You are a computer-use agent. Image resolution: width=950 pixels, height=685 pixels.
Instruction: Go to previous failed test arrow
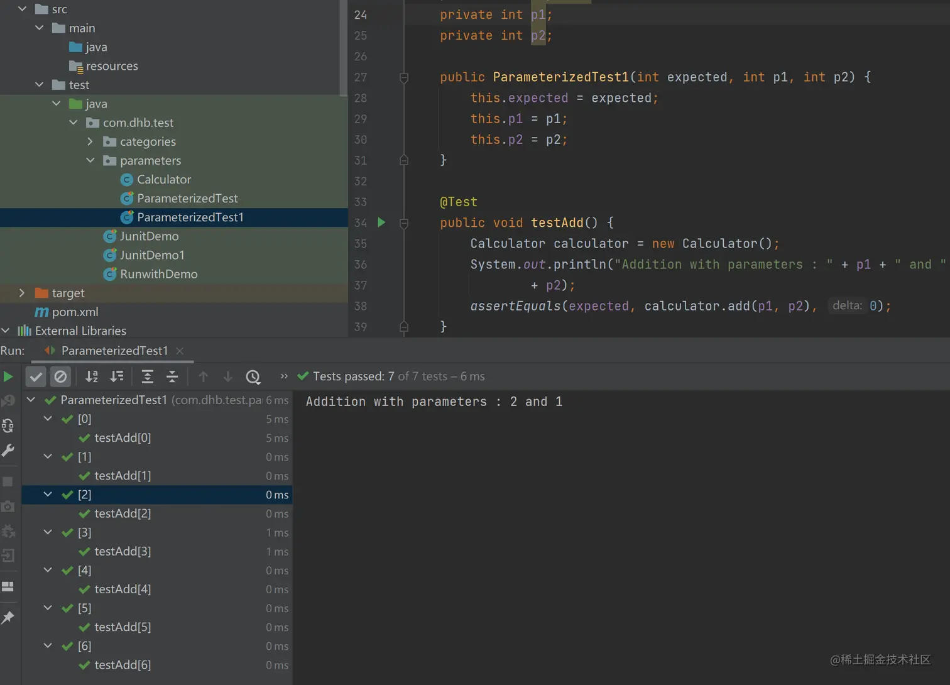[x=203, y=376]
